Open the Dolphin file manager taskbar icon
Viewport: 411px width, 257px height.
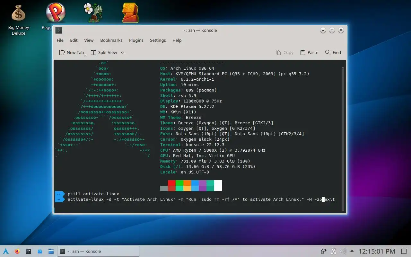(x=51, y=251)
